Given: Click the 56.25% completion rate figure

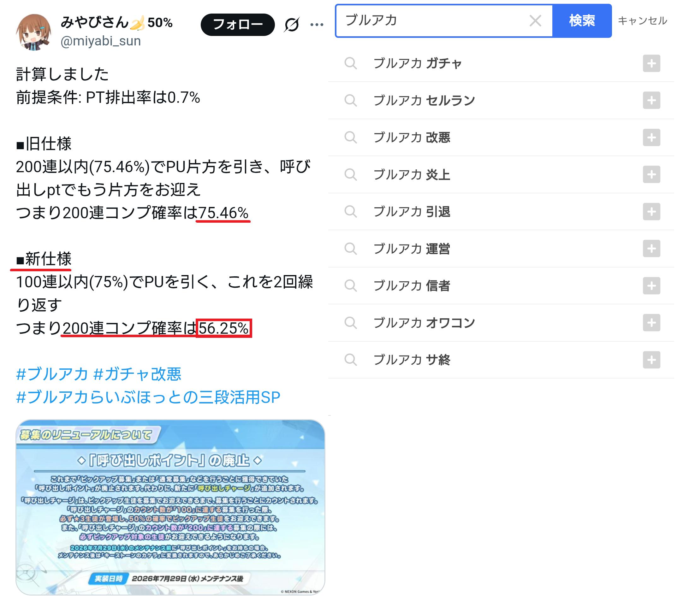Looking at the screenshot, I should [x=223, y=328].
